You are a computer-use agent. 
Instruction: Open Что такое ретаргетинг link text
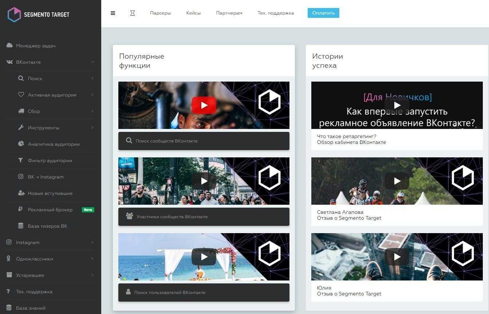tap(347, 136)
